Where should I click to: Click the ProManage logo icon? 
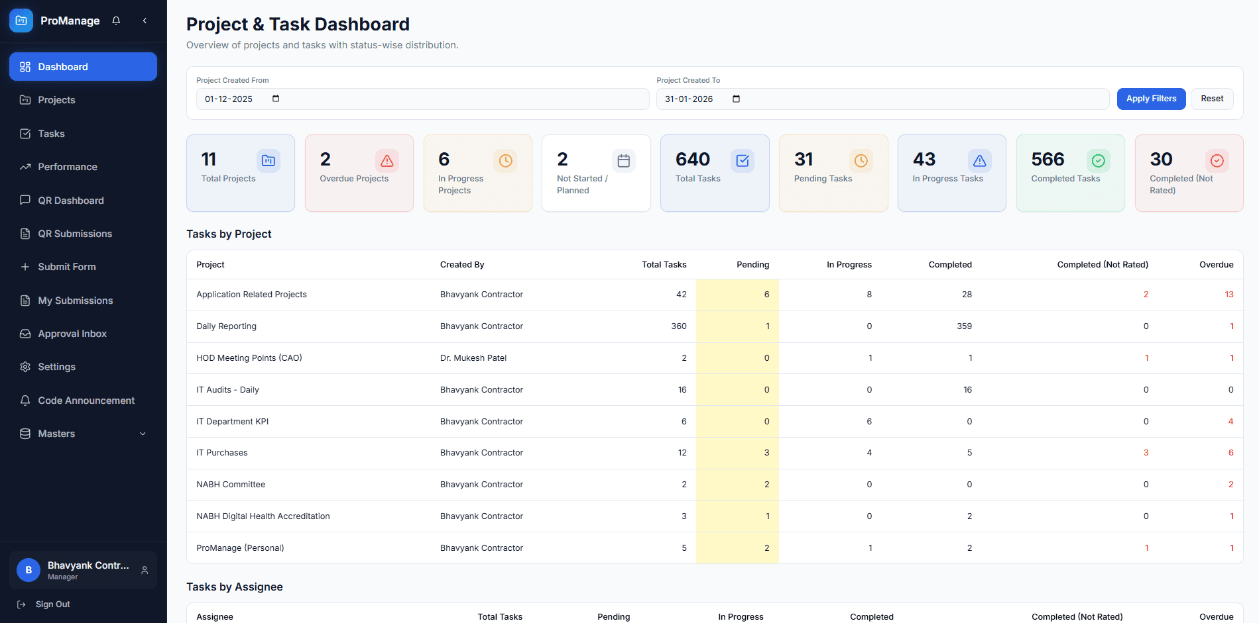[21, 21]
